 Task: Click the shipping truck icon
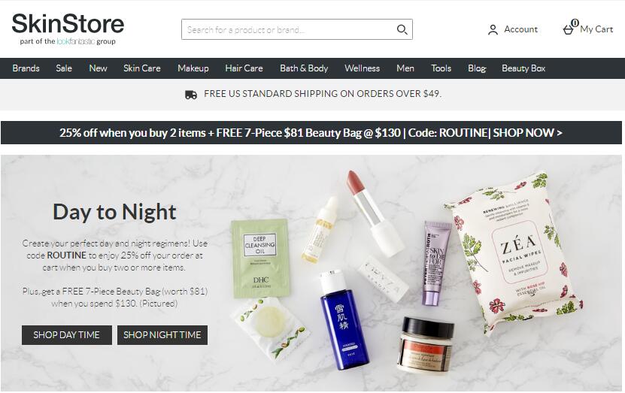point(191,95)
